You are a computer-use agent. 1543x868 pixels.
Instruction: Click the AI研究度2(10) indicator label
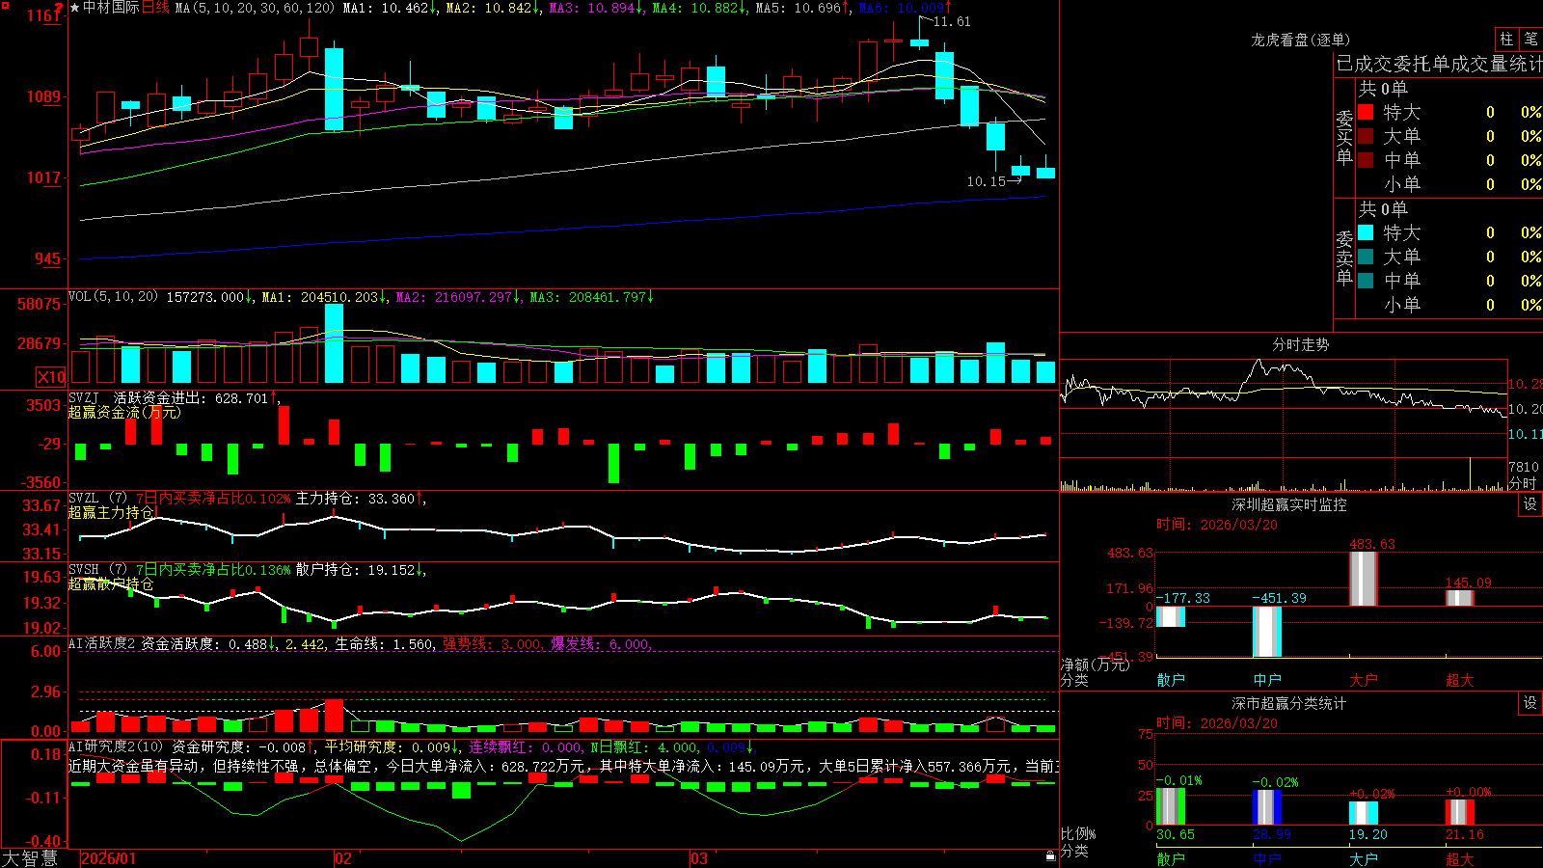click(116, 746)
